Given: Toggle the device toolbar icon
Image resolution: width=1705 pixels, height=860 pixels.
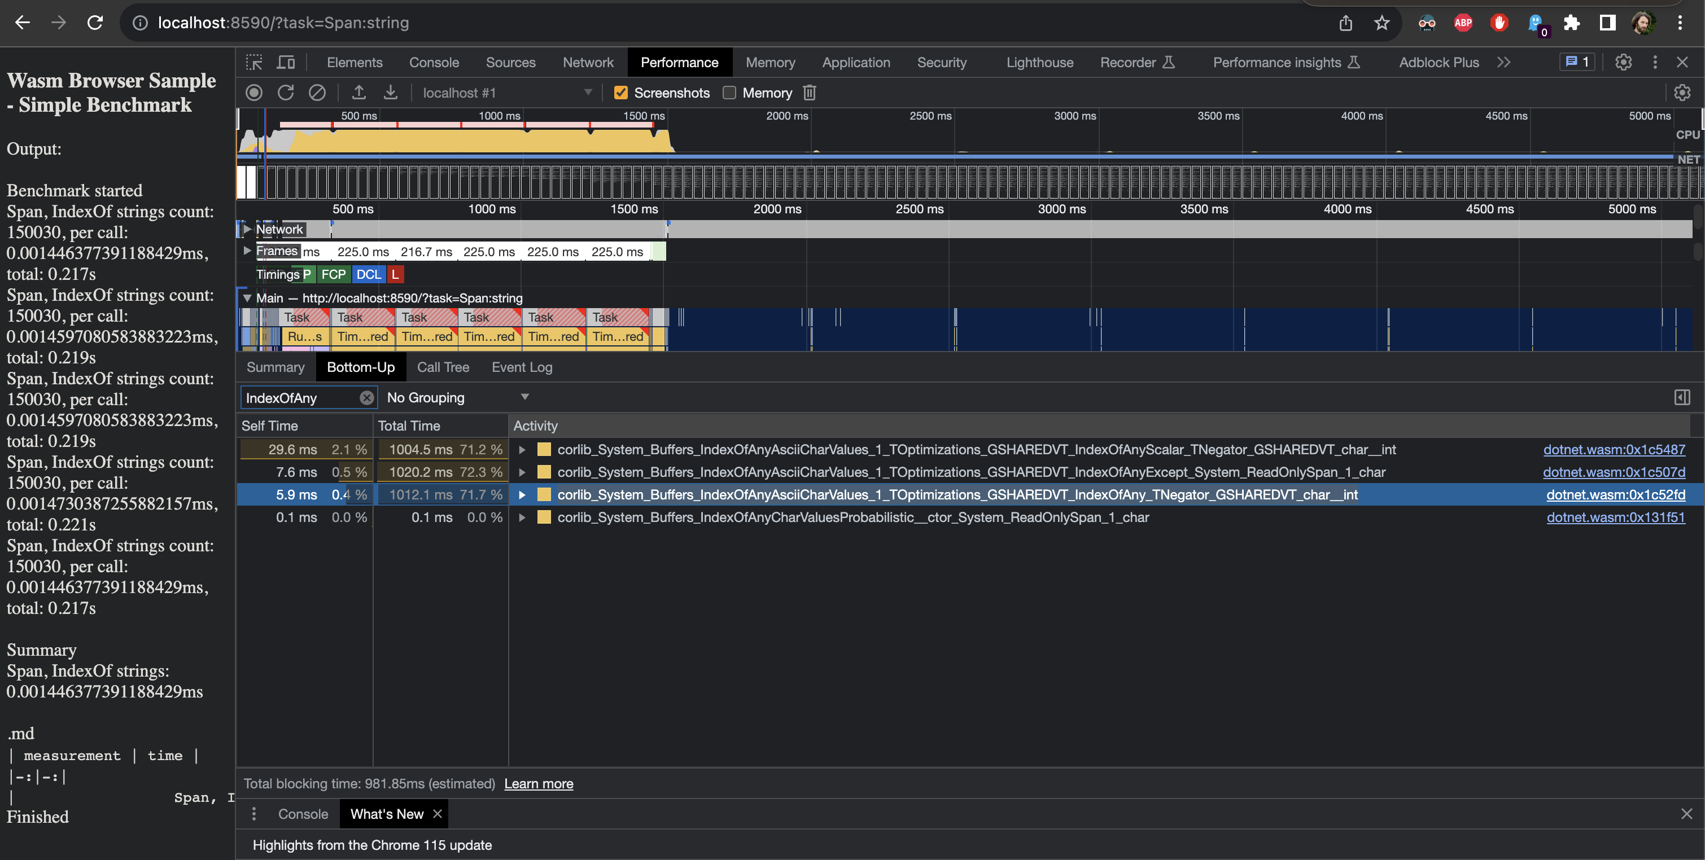Looking at the screenshot, I should 286,62.
